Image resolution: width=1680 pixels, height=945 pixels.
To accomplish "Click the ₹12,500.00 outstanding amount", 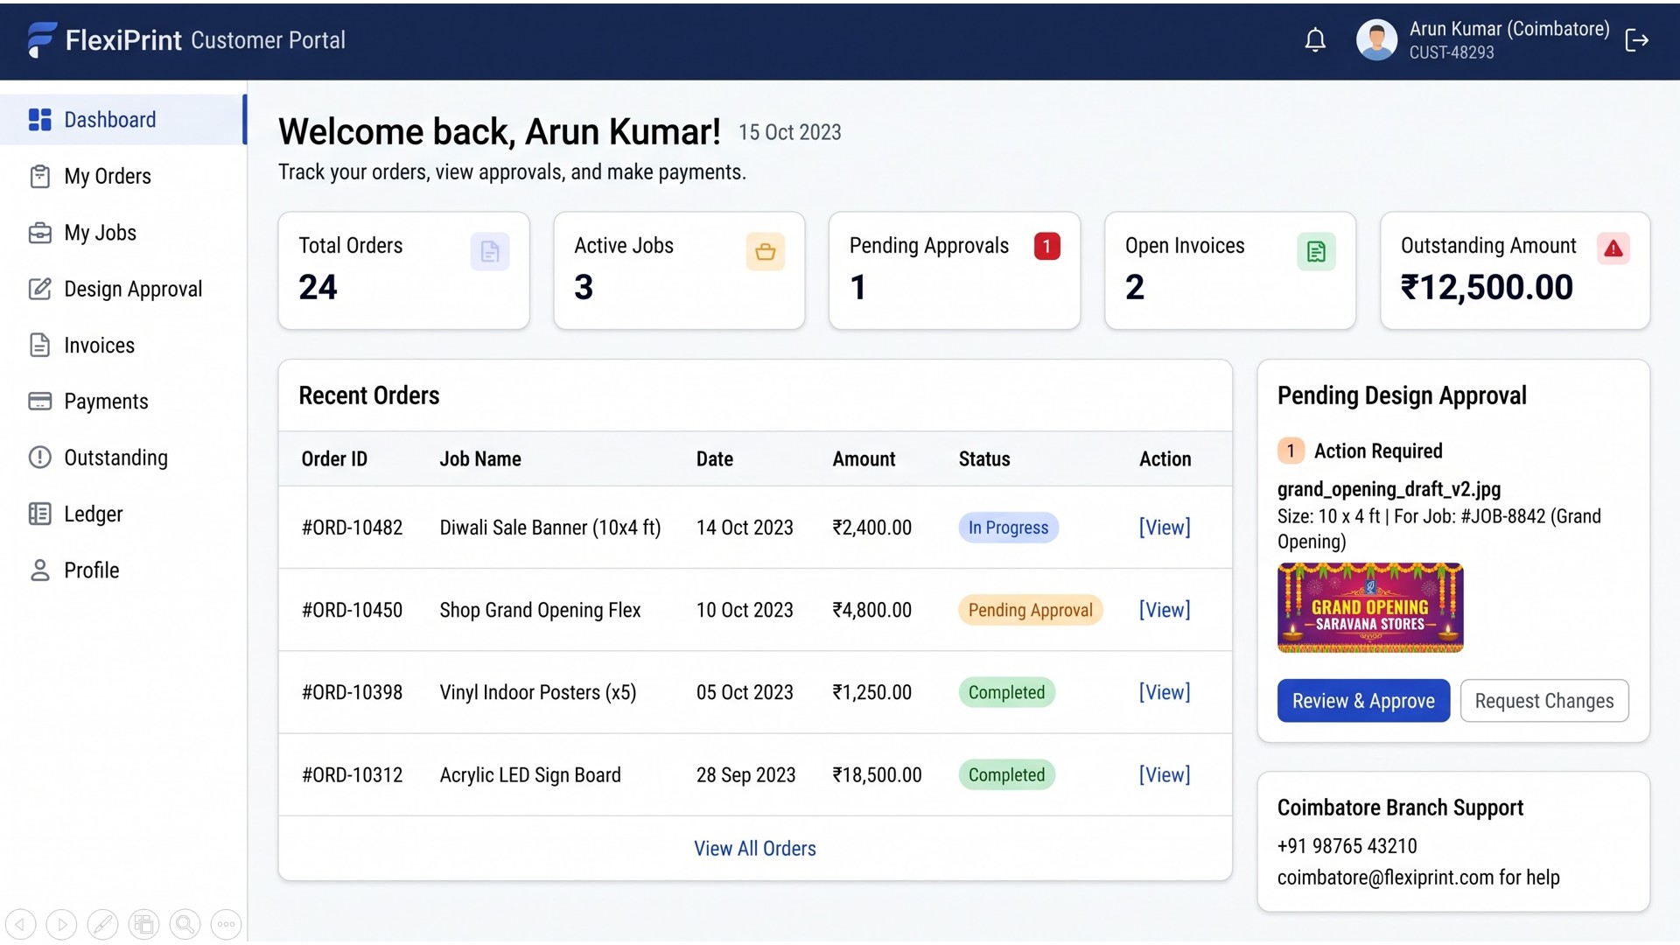I will [1487, 288].
